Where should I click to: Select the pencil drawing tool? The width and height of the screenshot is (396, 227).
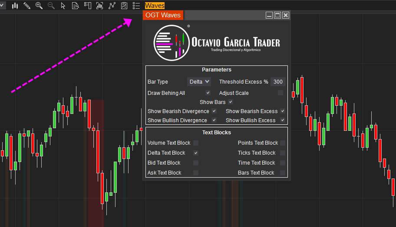27,6
